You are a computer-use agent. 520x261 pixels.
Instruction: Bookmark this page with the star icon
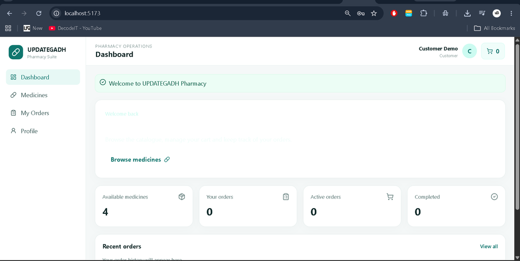pos(374,13)
